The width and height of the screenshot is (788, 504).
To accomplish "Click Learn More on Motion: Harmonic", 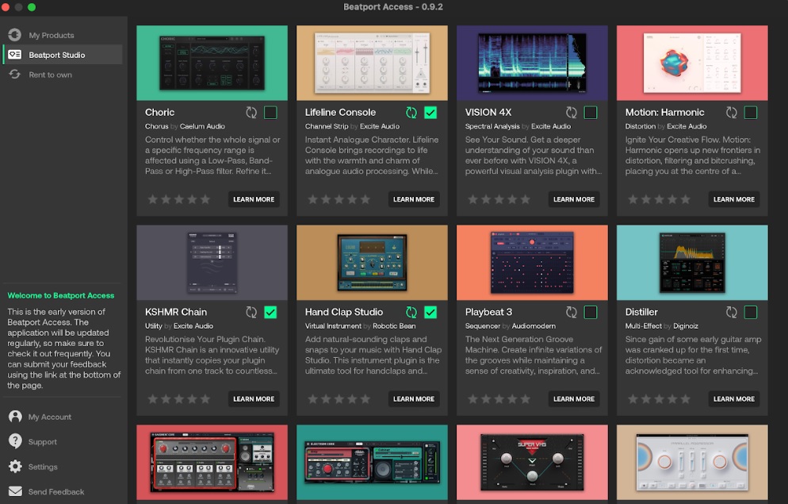I will coord(734,199).
